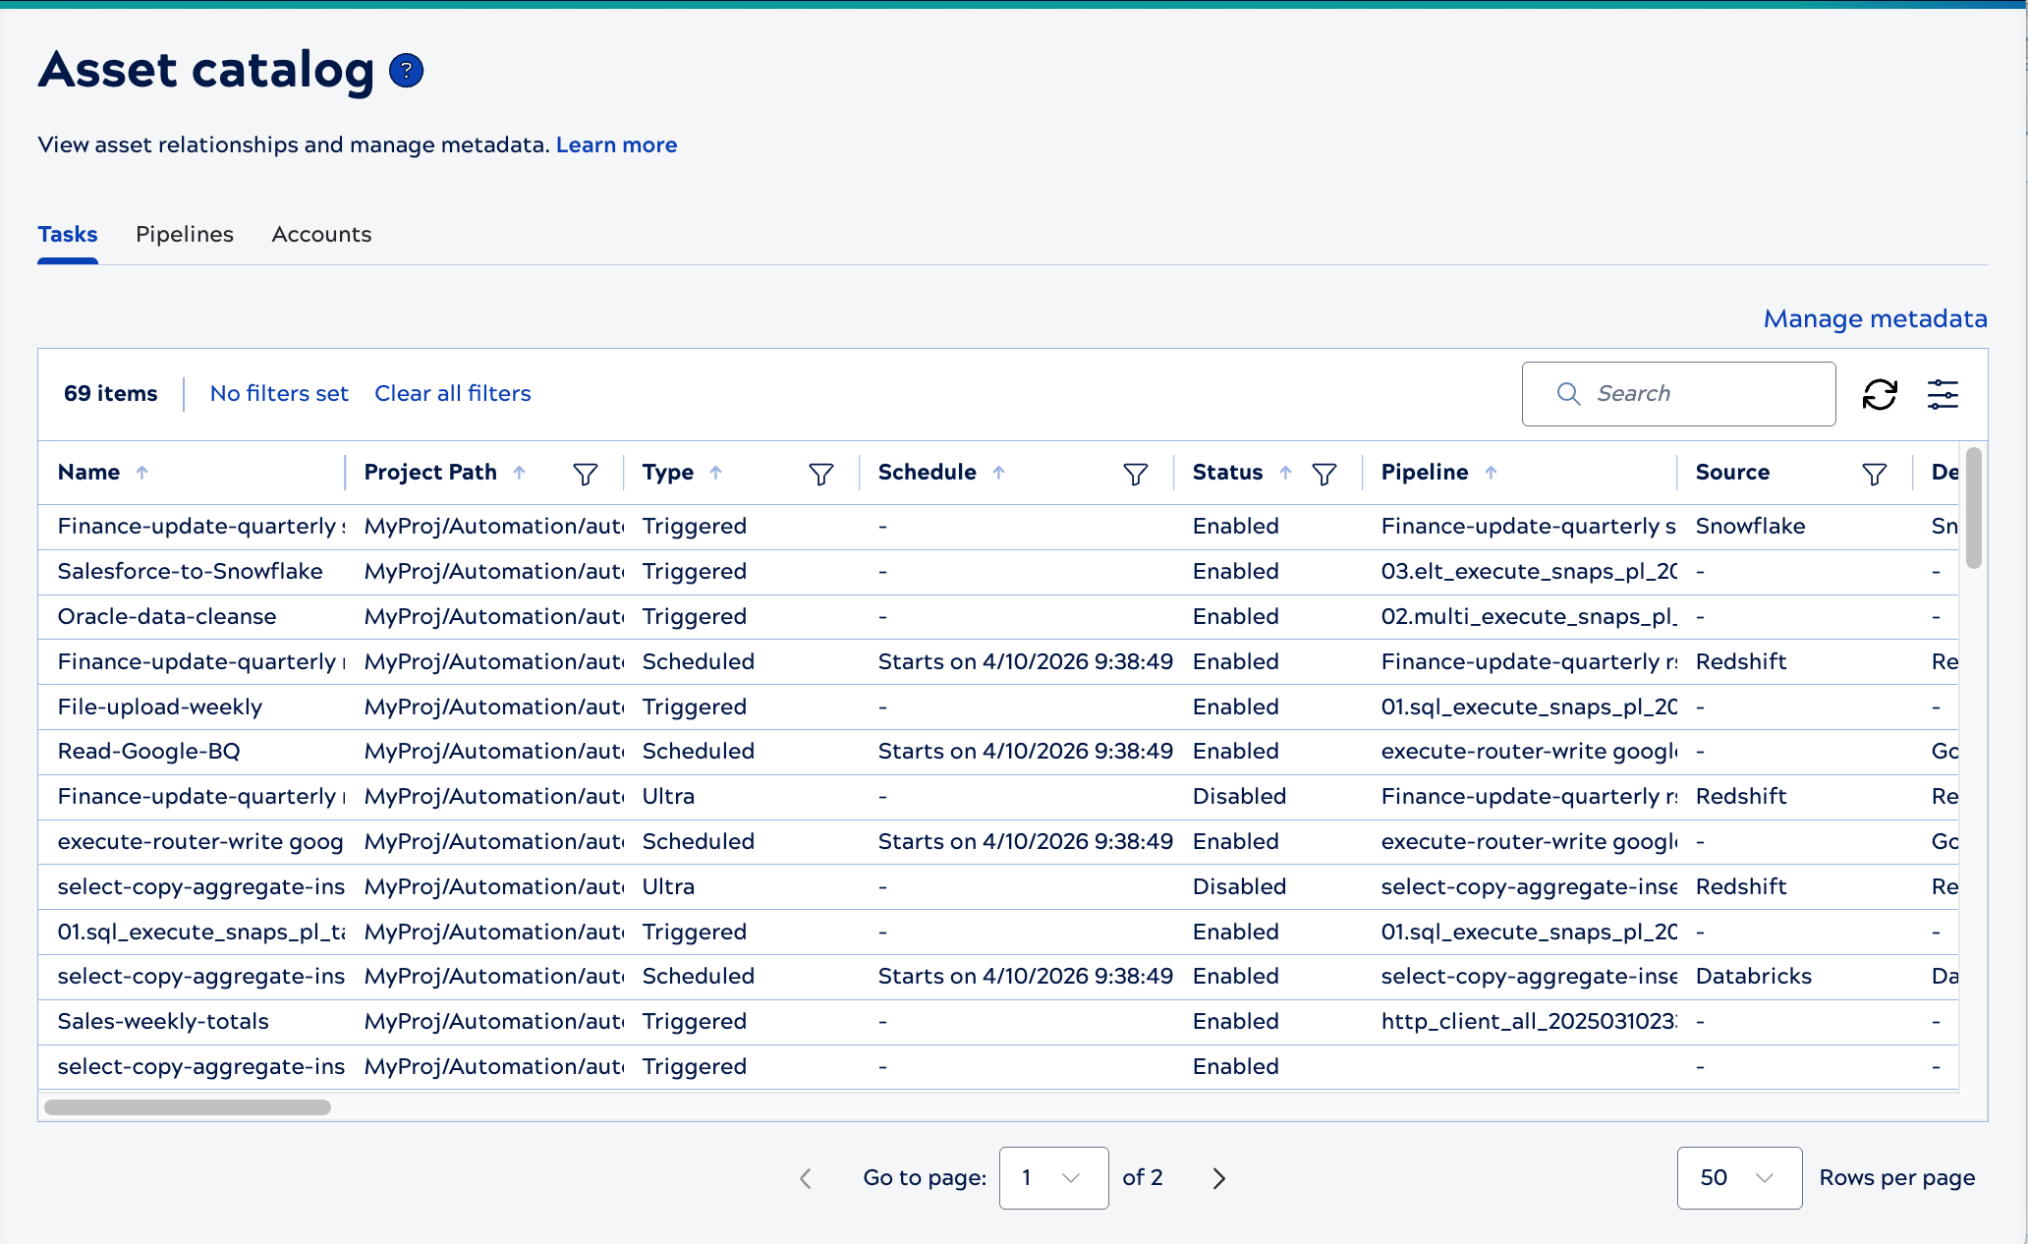
Task: Click the help question mark icon
Action: point(406,71)
